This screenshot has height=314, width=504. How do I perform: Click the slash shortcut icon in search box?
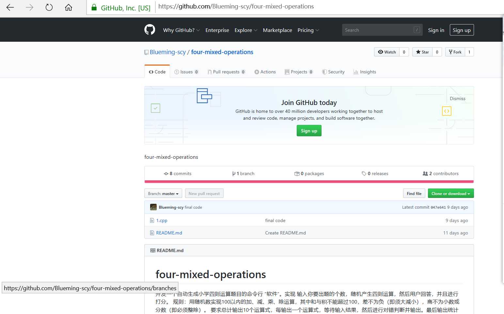click(x=417, y=30)
